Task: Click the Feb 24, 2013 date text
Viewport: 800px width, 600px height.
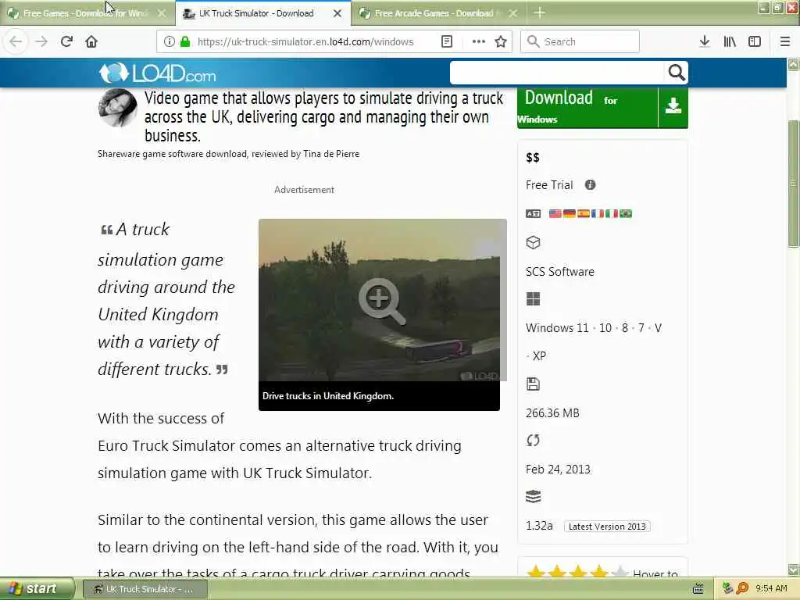Action: click(x=558, y=469)
